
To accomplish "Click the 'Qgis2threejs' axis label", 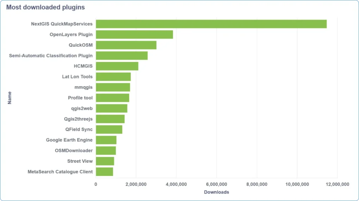I will (x=78, y=119).
